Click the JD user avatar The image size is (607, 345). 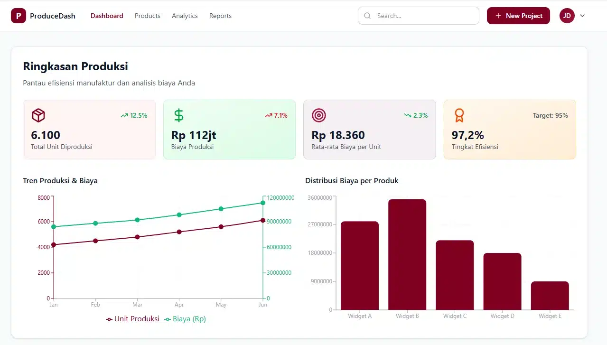coord(567,16)
